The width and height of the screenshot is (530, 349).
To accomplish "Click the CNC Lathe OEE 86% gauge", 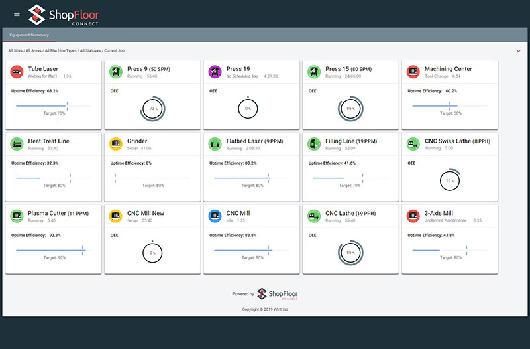I will (x=350, y=253).
